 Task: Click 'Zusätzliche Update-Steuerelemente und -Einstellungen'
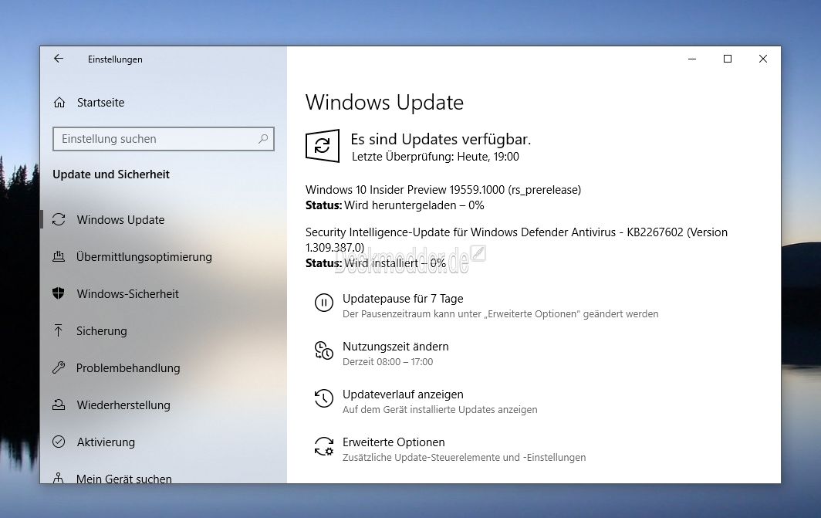(464, 458)
